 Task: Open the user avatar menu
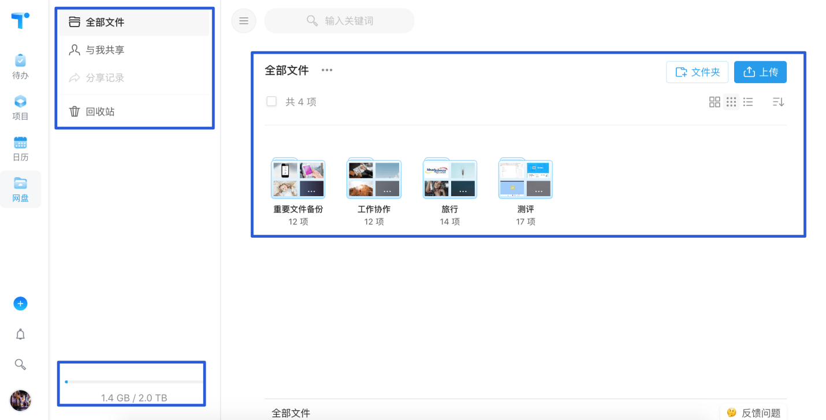(x=20, y=400)
